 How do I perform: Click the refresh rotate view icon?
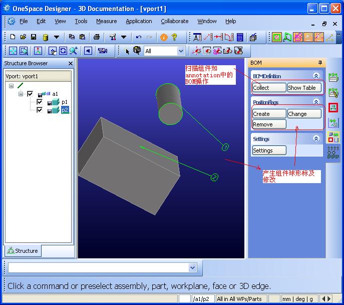63,51
